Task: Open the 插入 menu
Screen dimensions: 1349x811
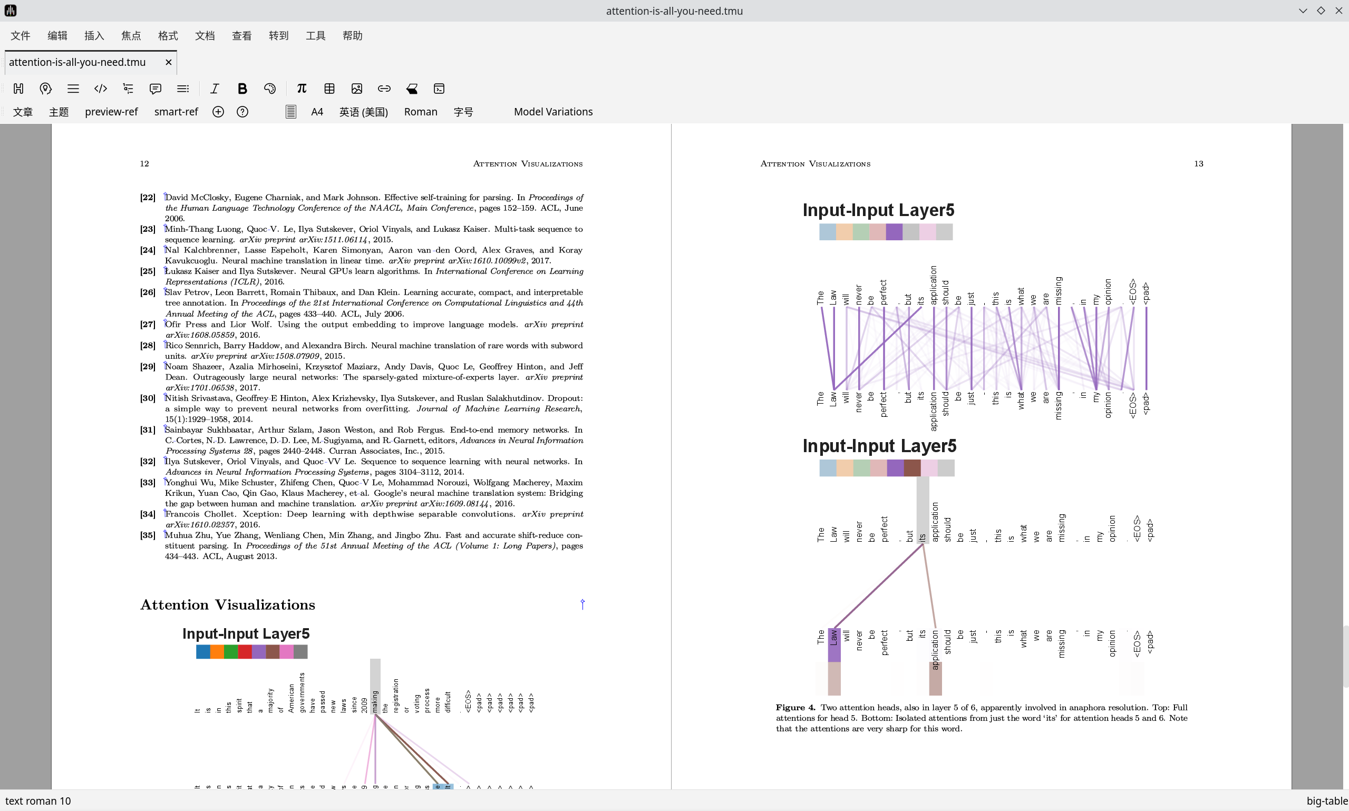Action: point(94,36)
